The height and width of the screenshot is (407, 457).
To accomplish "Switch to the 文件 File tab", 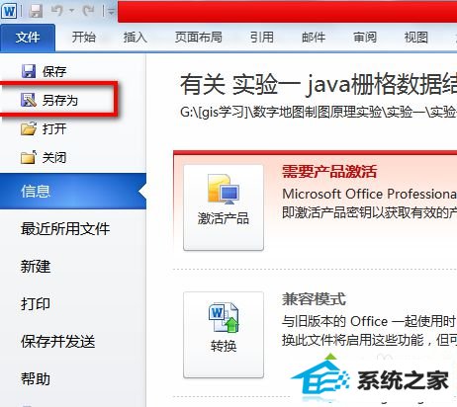I will 28,38.
